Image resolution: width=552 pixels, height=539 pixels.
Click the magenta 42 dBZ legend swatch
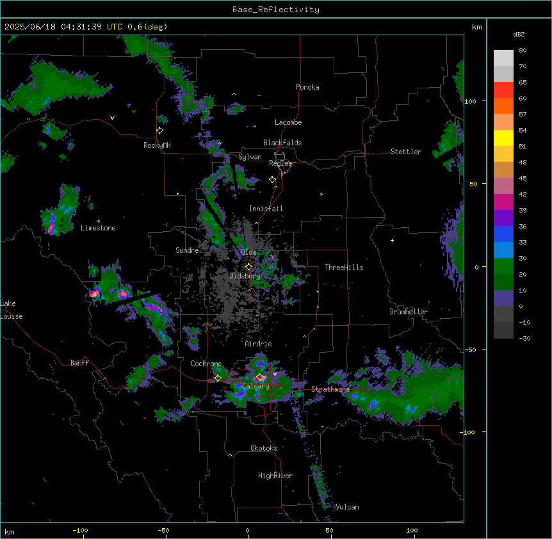click(x=503, y=202)
